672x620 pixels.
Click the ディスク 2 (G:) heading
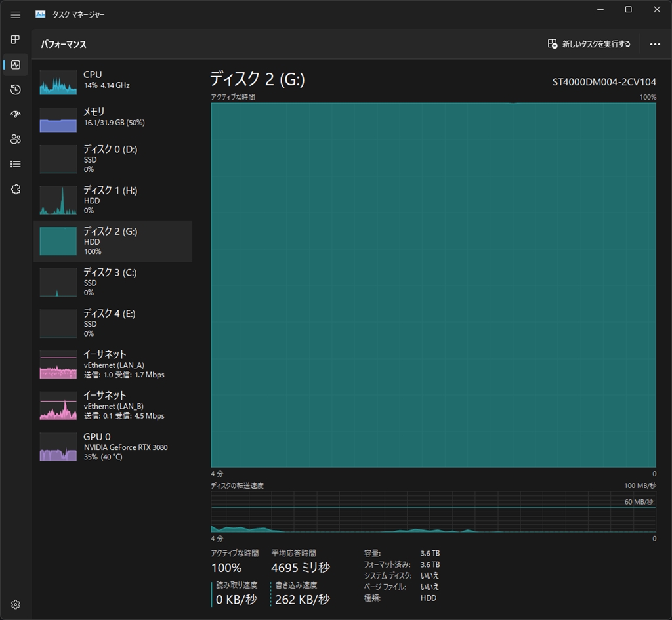pos(257,79)
